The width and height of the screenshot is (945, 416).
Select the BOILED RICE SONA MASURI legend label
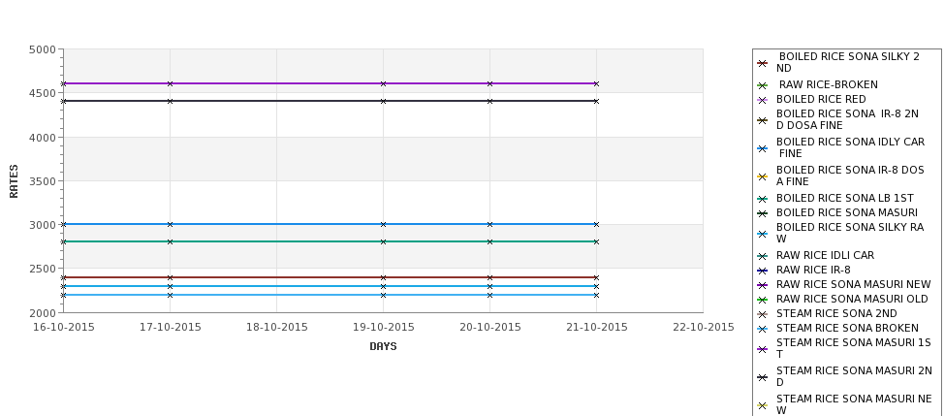[x=847, y=212]
